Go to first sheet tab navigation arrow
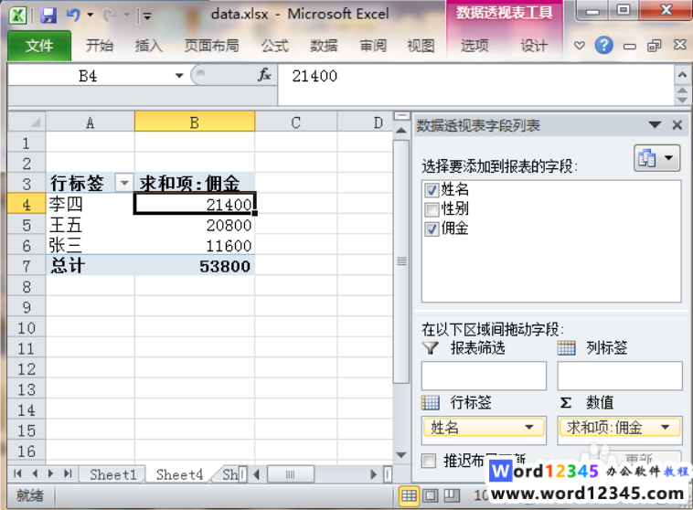Viewport: 693px width, 510px height. 17,473
